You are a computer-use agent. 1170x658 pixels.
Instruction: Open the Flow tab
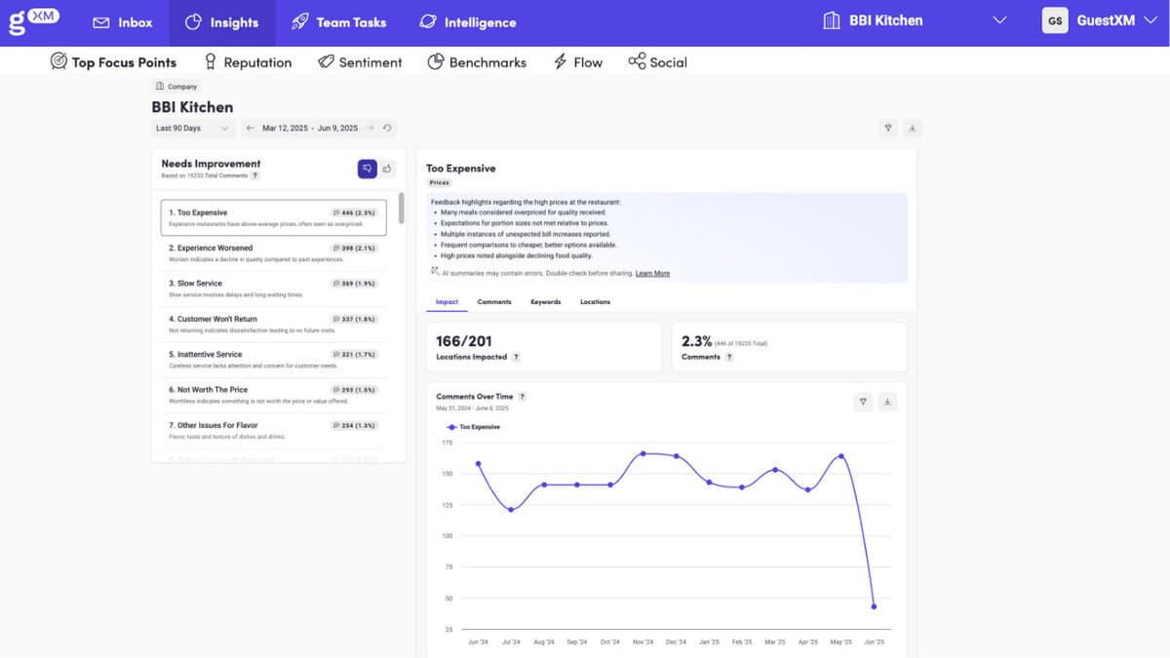tap(578, 62)
